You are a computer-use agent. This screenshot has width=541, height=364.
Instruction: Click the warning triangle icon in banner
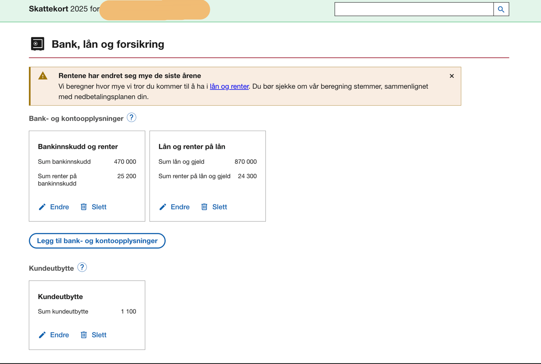coord(43,76)
